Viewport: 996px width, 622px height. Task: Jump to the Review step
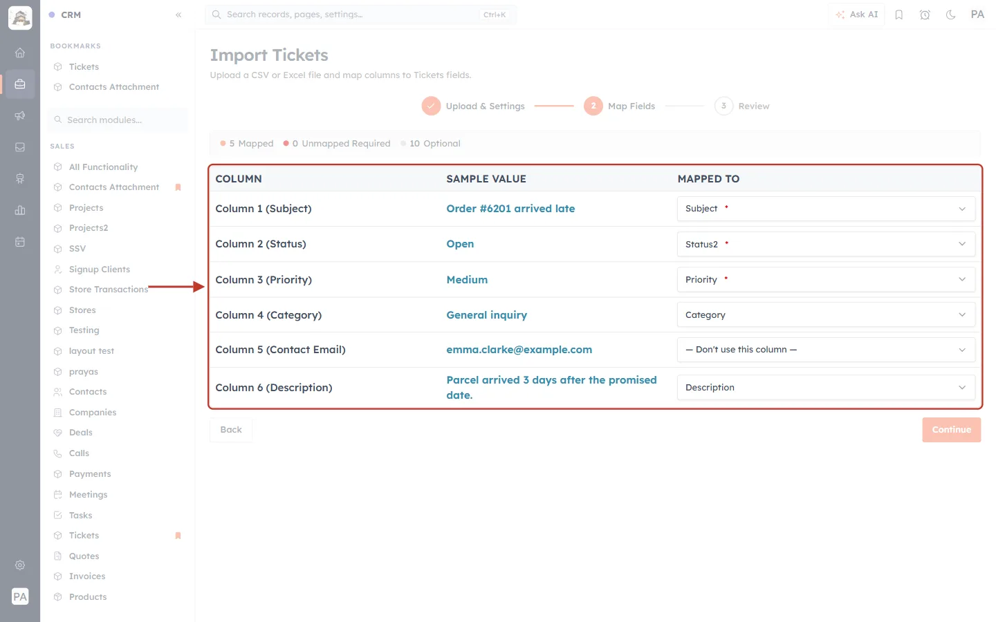[x=742, y=106]
